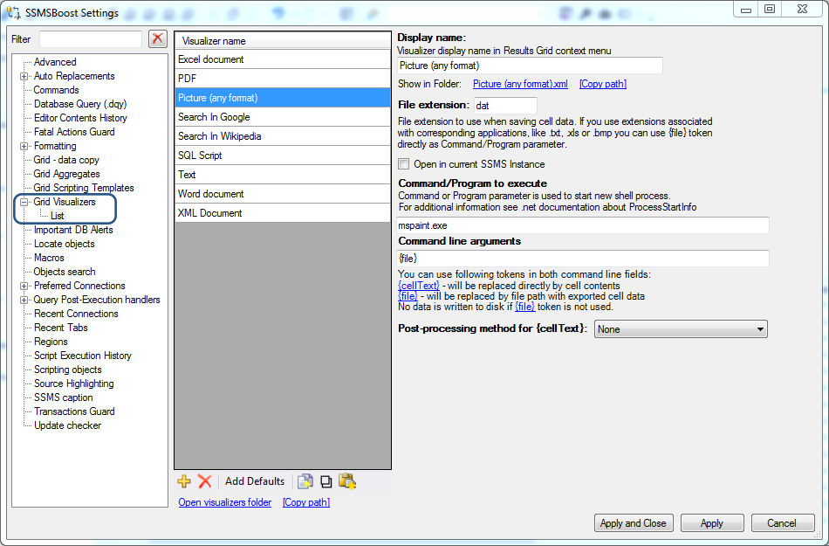Viewport: 829px width, 546px height.
Task: Open SSMS caption settings
Action: [64, 397]
